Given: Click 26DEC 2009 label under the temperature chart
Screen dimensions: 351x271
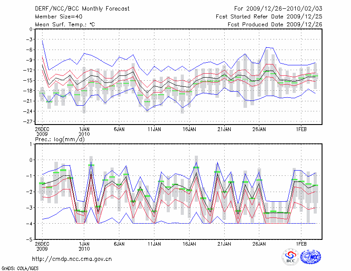Looking at the screenshot, I should coord(42,132).
